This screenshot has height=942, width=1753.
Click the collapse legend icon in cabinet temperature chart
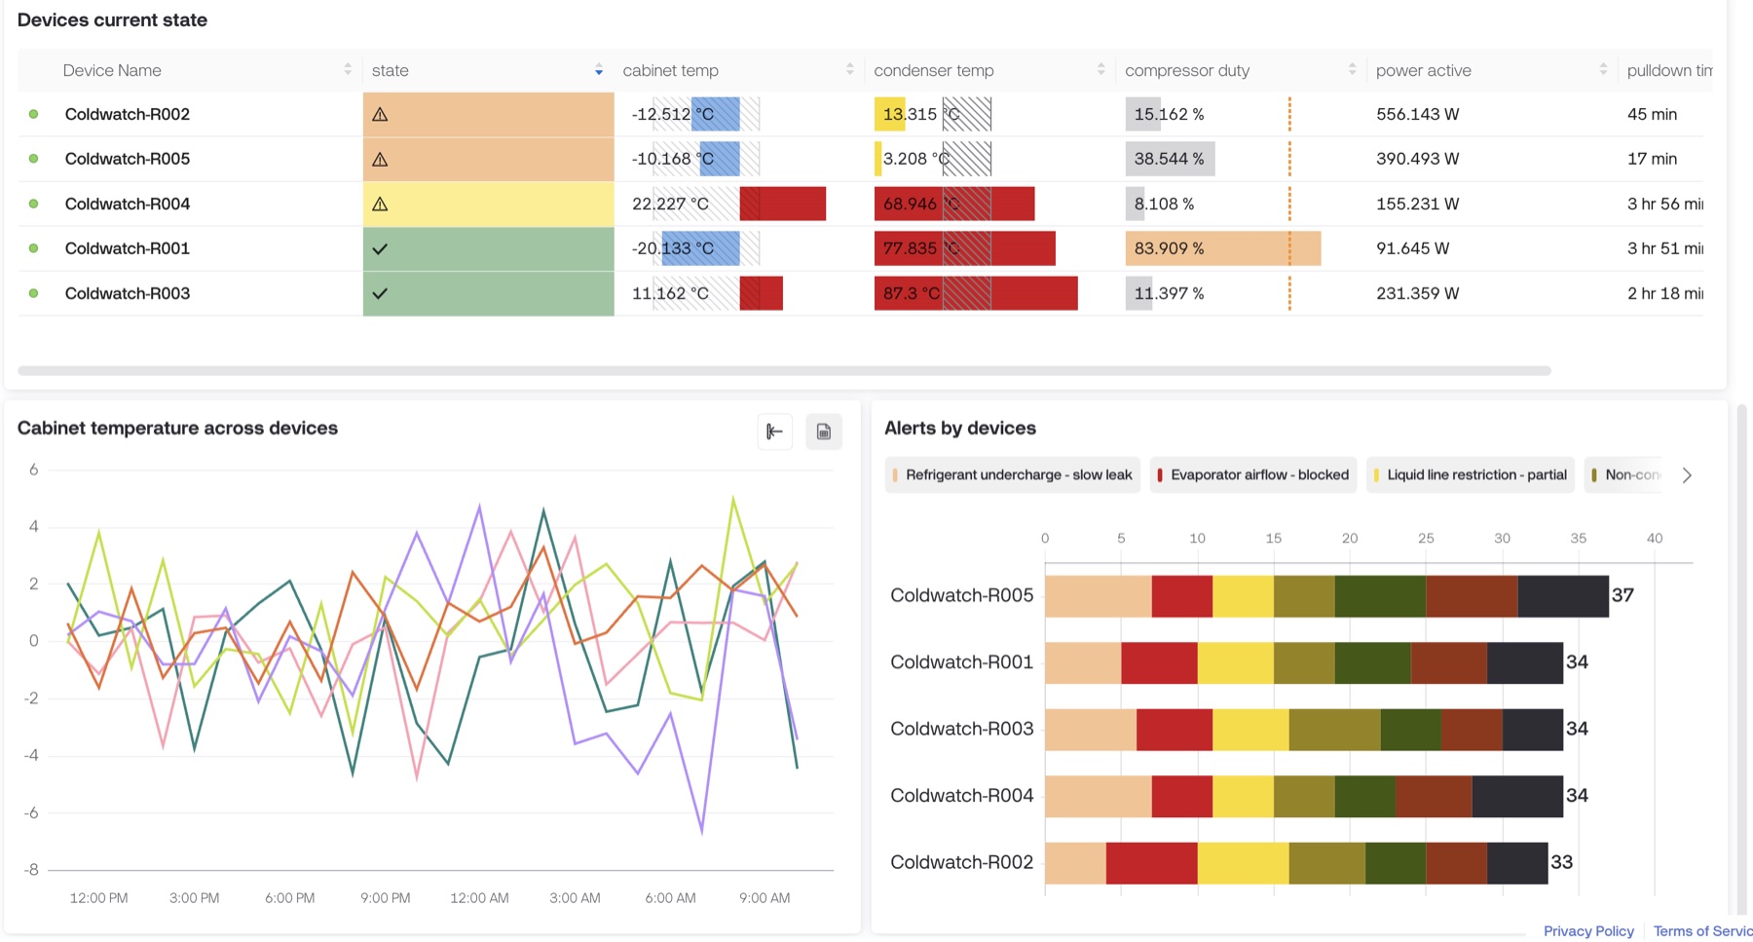pyautogui.click(x=775, y=432)
